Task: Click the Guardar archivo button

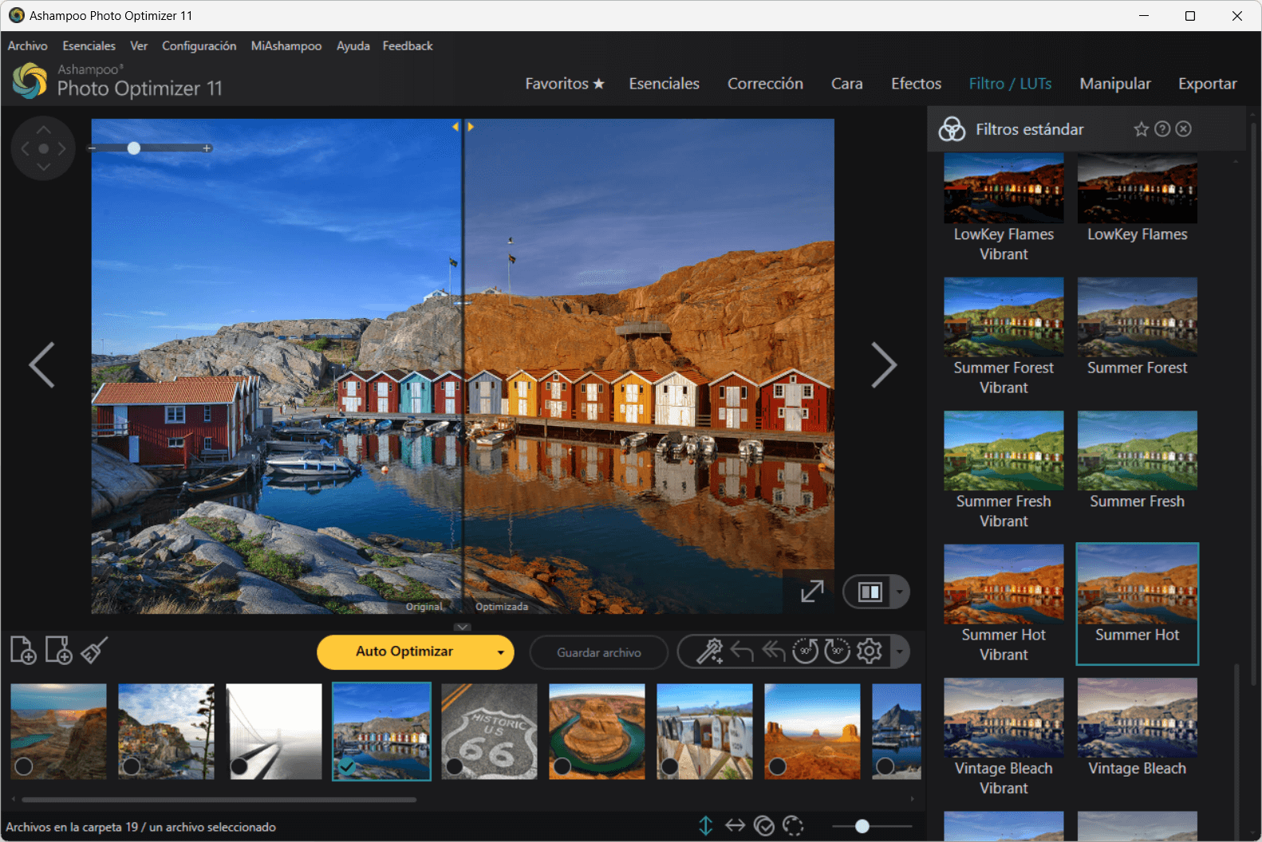Action: tap(598, 652)
